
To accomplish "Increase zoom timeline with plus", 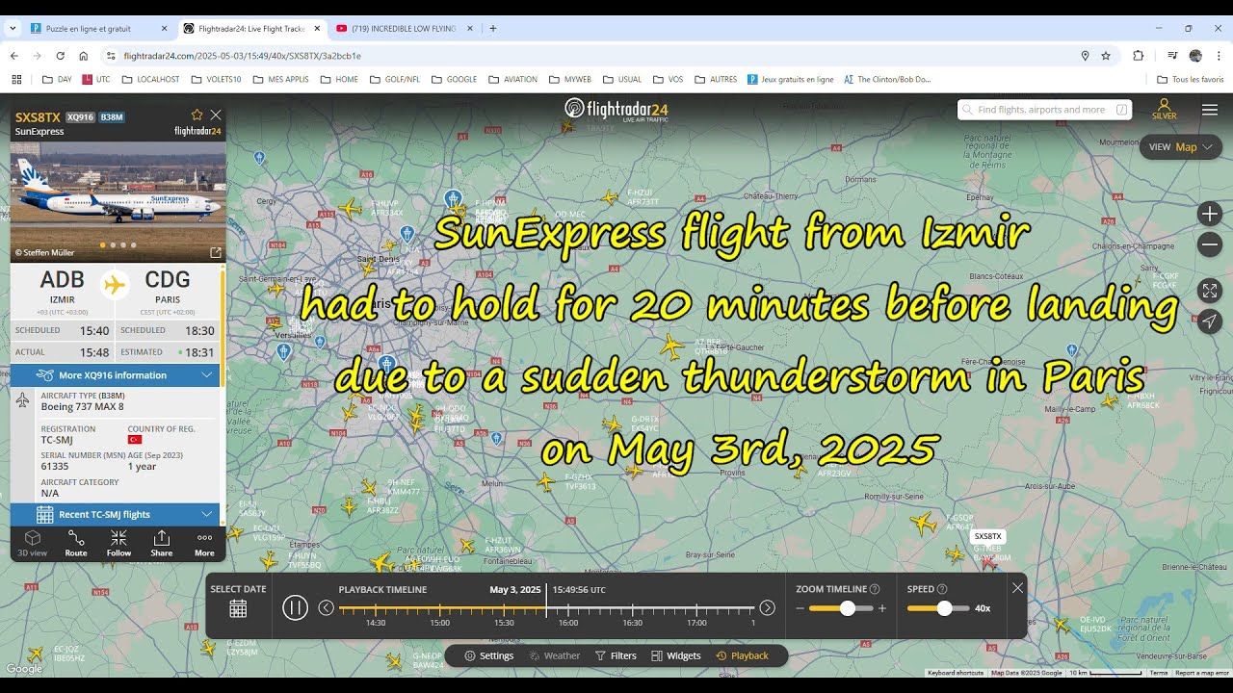I will (x=881, y=608).
